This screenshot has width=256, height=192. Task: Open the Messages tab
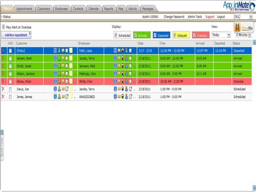[x=148, y=9]
